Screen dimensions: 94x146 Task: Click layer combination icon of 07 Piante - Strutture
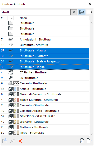point(11,72)
